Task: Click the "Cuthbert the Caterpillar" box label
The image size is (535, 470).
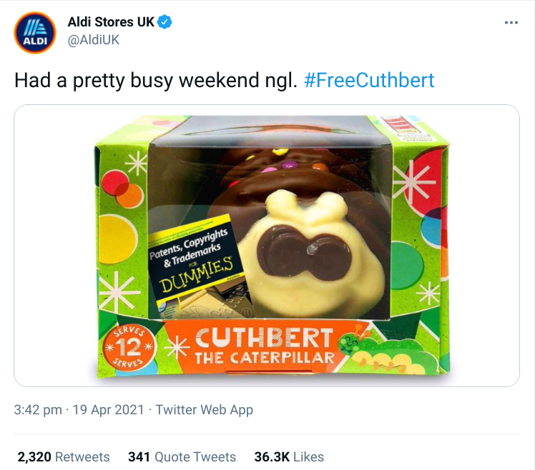Action: click(x=264, y=346)
